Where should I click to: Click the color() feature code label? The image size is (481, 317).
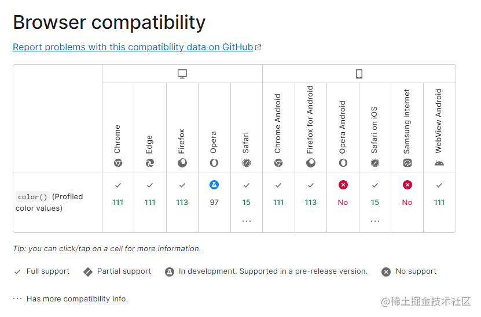tap(33, 197)
